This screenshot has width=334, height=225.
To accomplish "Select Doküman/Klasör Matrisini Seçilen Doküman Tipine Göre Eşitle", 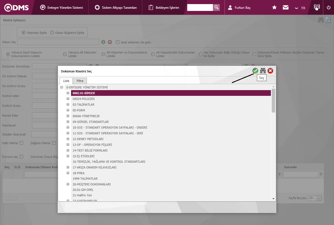I will click(x=254, y=54).
